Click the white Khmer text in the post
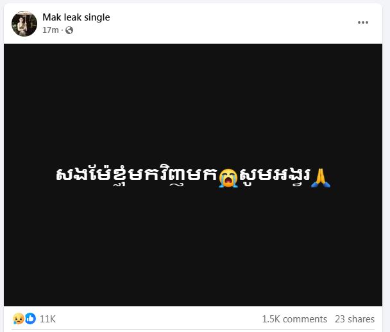The image size is (390, 332). pyautogui.click(x=193, y=176)
